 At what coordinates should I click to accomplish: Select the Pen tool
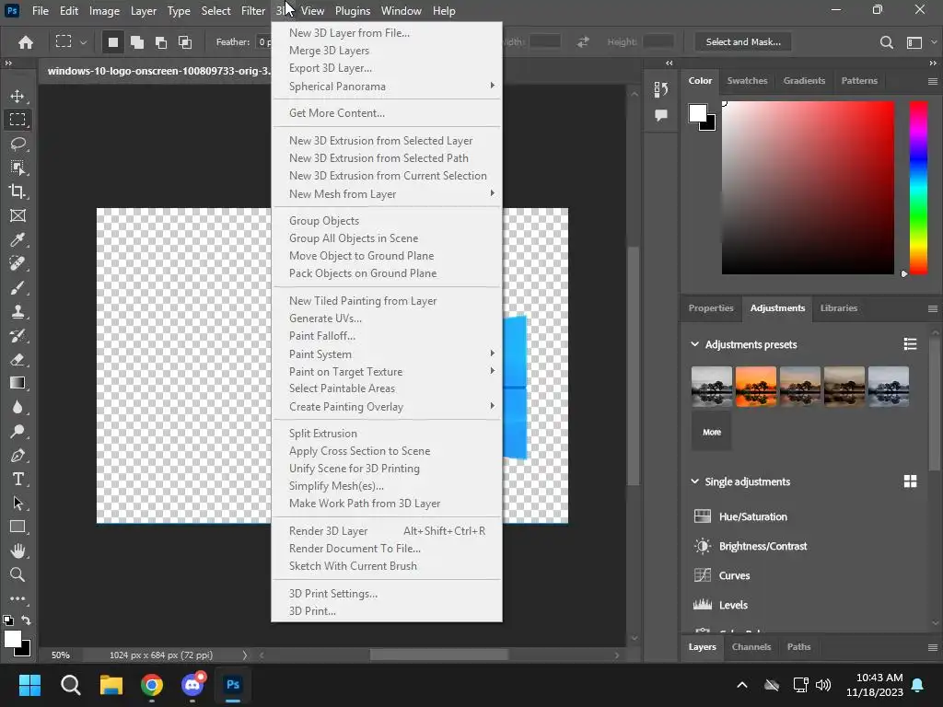click(17, 455)
